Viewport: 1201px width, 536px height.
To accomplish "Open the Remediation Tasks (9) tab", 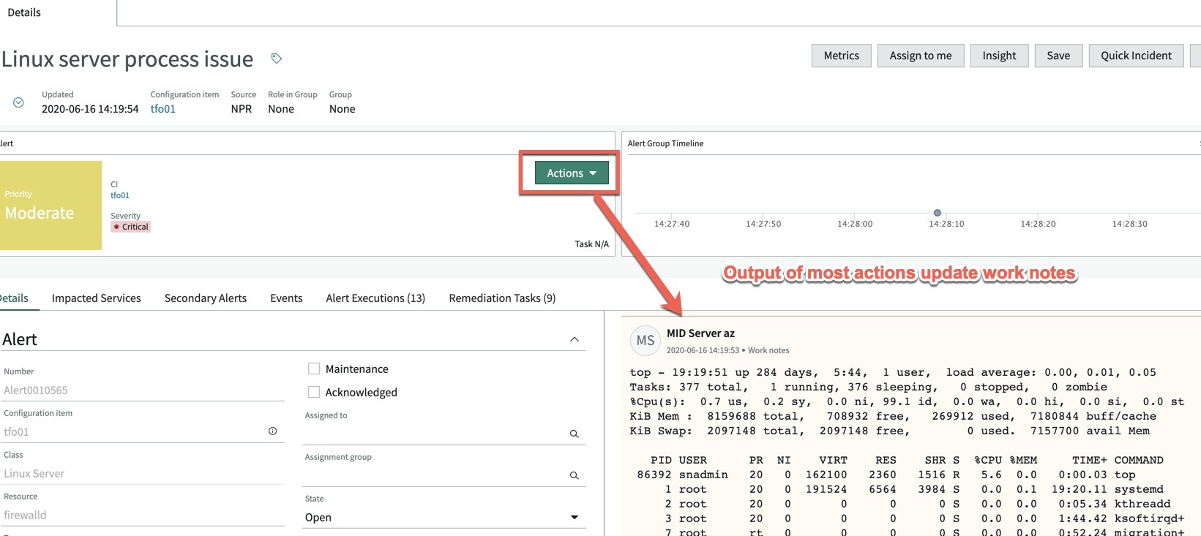I will [x=502, y=298].
